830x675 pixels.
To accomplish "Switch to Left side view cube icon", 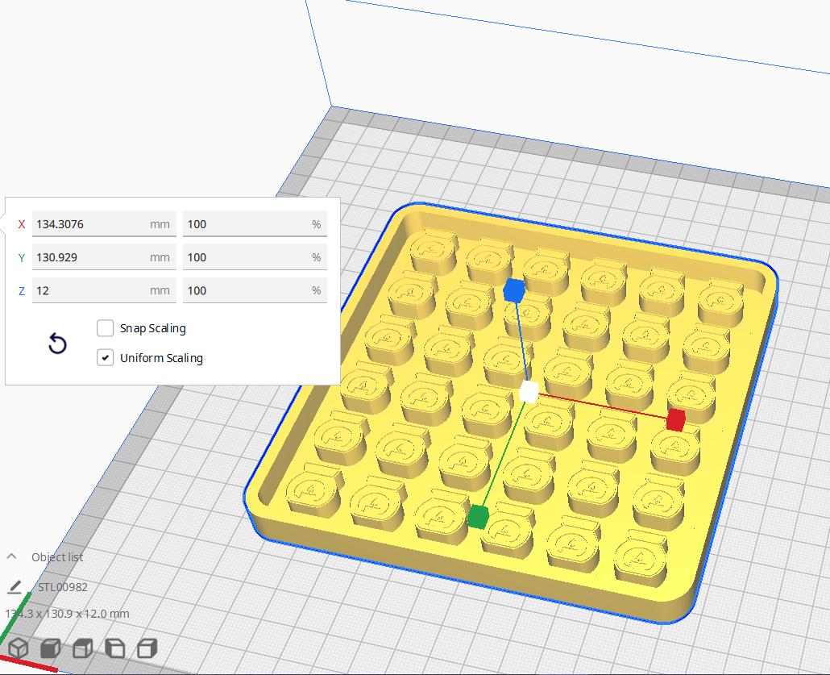I will (x=114, y=648).
